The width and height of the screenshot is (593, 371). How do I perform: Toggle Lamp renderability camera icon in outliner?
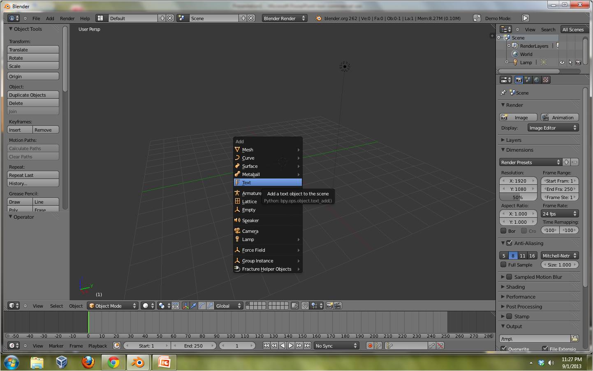coord(578,63)
